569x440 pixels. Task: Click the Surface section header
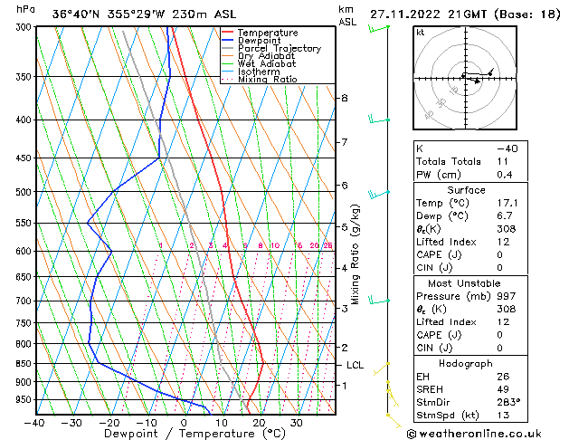pos(466,190)
